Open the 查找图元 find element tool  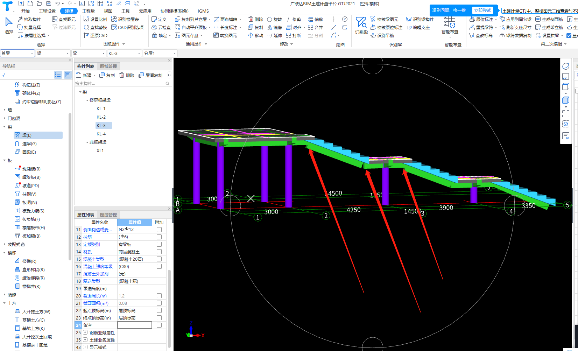[64, 19]
